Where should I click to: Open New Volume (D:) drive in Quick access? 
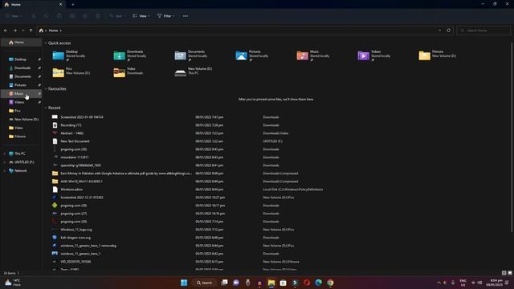[180, 73]
